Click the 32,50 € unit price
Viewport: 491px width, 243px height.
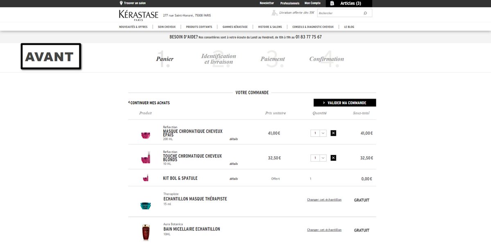pyautogui.click(x=274, y=158)
